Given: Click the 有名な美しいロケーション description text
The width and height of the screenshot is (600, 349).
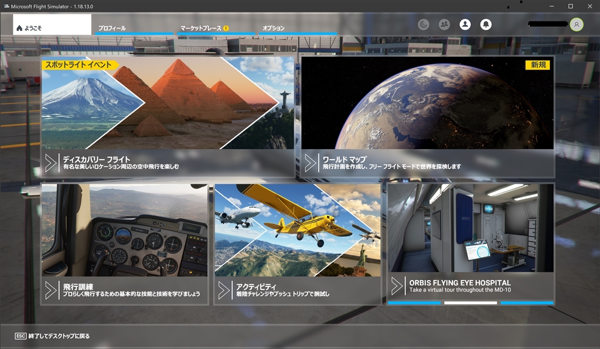Looking at the screenshot, I should [121, 167].
